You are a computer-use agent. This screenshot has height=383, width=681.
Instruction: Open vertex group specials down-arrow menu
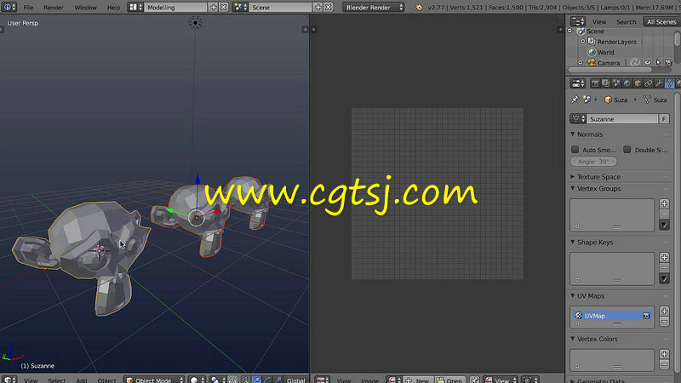[664, 225]
